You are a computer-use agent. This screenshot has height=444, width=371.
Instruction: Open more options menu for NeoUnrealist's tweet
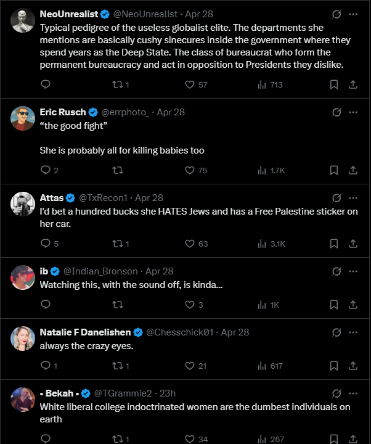(353, 14)
